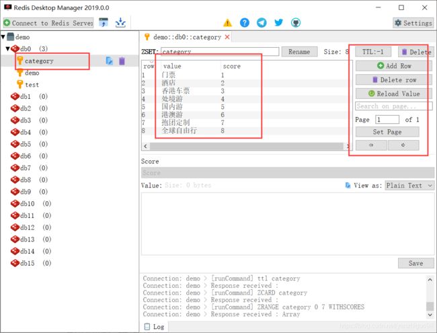Open the blue help question icon
The image size is (437, 333).
pos(245,23)
